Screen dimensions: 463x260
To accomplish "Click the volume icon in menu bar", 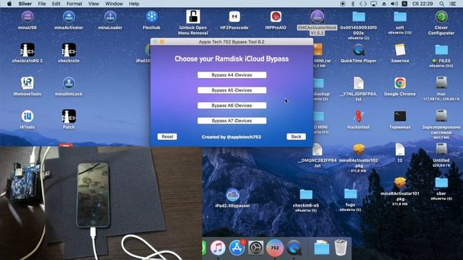I will tap(394, 4).
